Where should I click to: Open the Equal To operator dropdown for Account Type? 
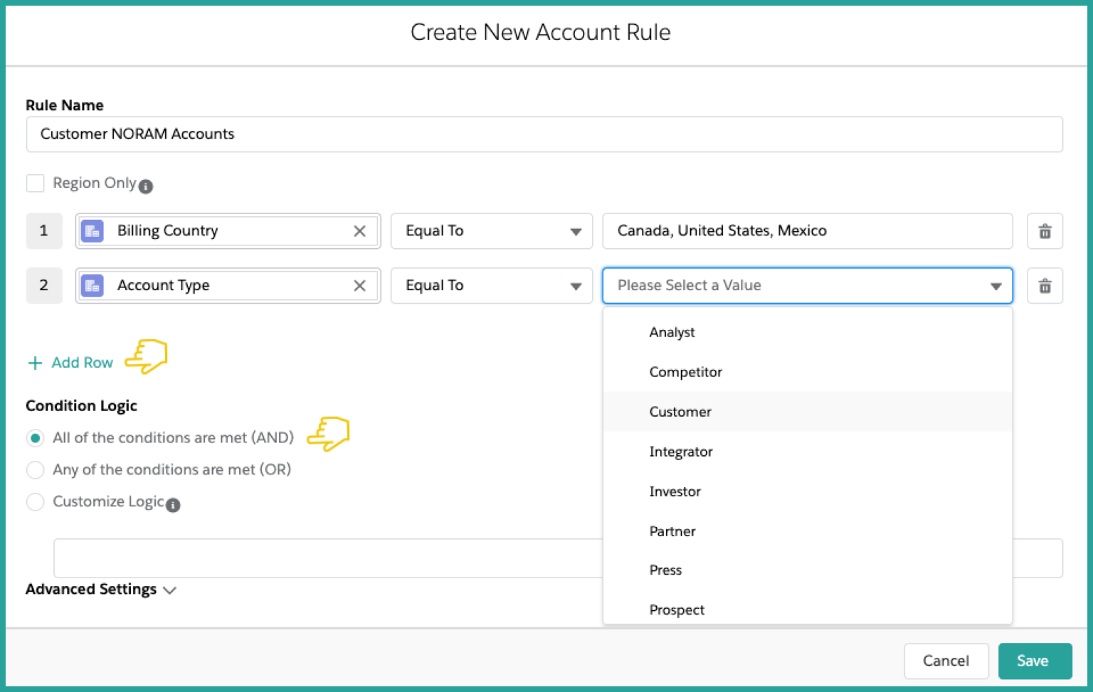(492, 286)
